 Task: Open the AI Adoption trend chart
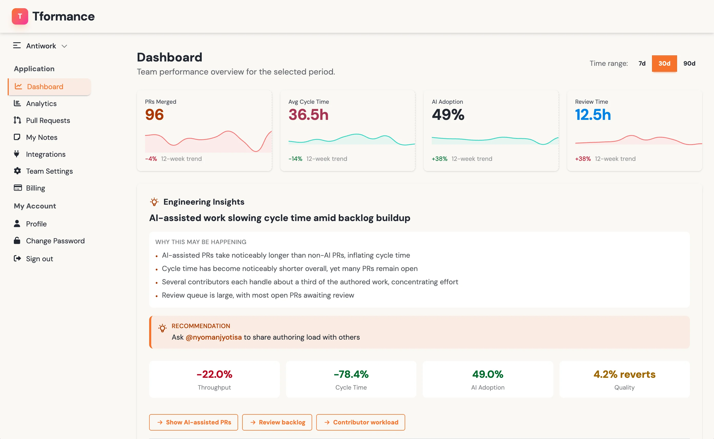[x=495, y=141]
